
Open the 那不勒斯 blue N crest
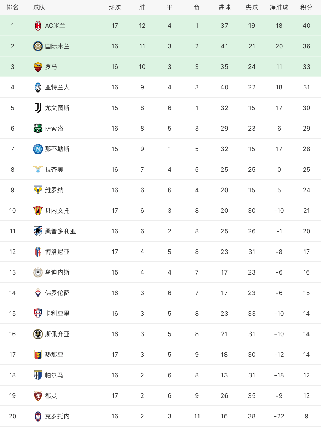(x=38, y=149)
